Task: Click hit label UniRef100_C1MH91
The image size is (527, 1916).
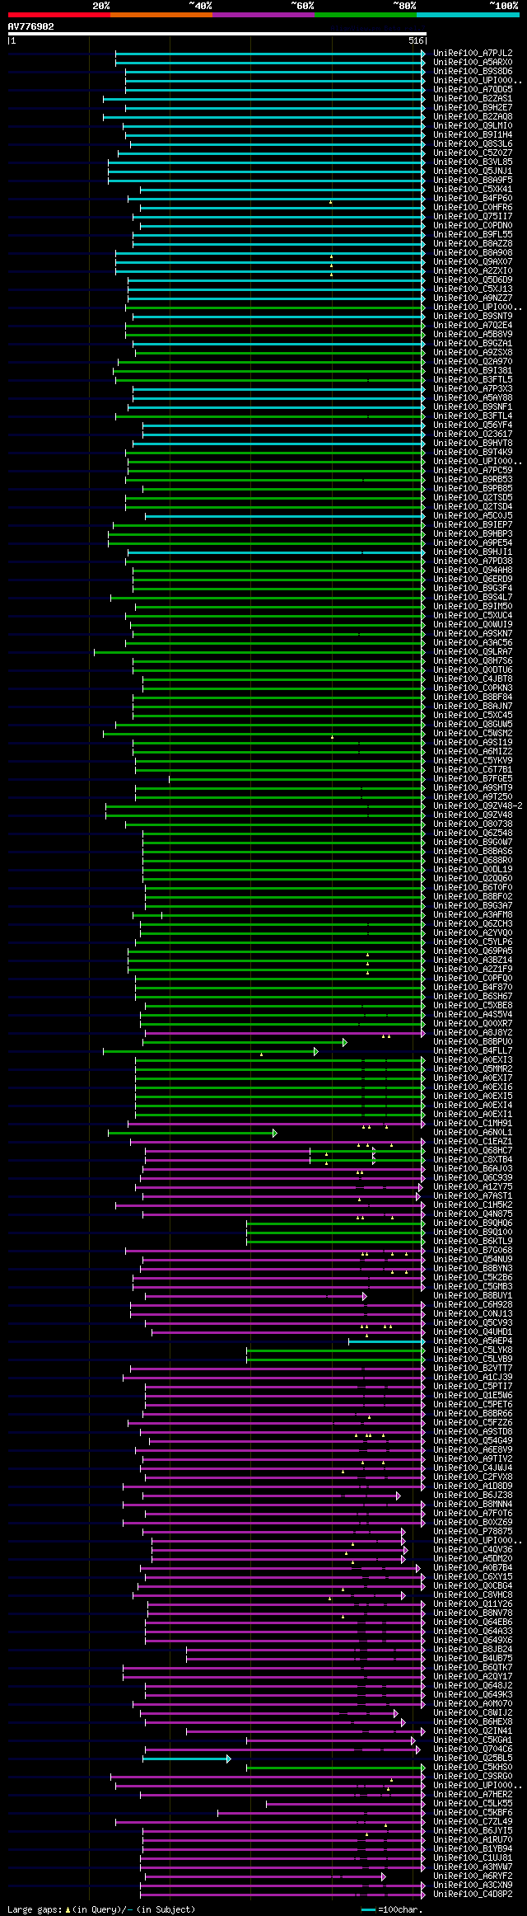Action: tap(473, 1124)
